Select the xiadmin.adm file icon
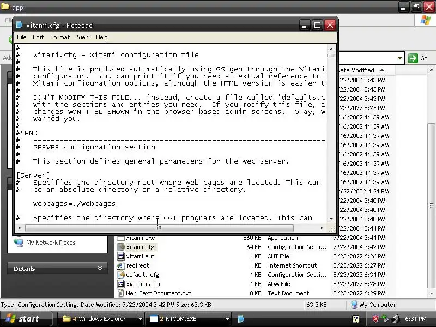 [x=120, y=284]
